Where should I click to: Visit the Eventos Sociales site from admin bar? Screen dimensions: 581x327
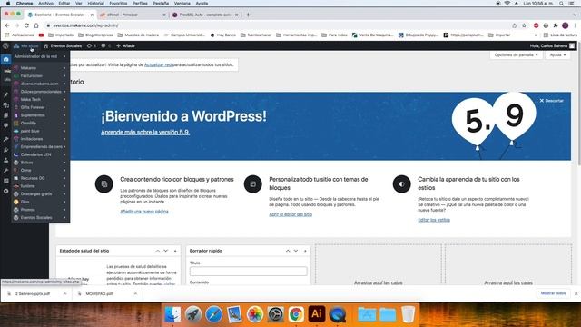tap(63, 46)
